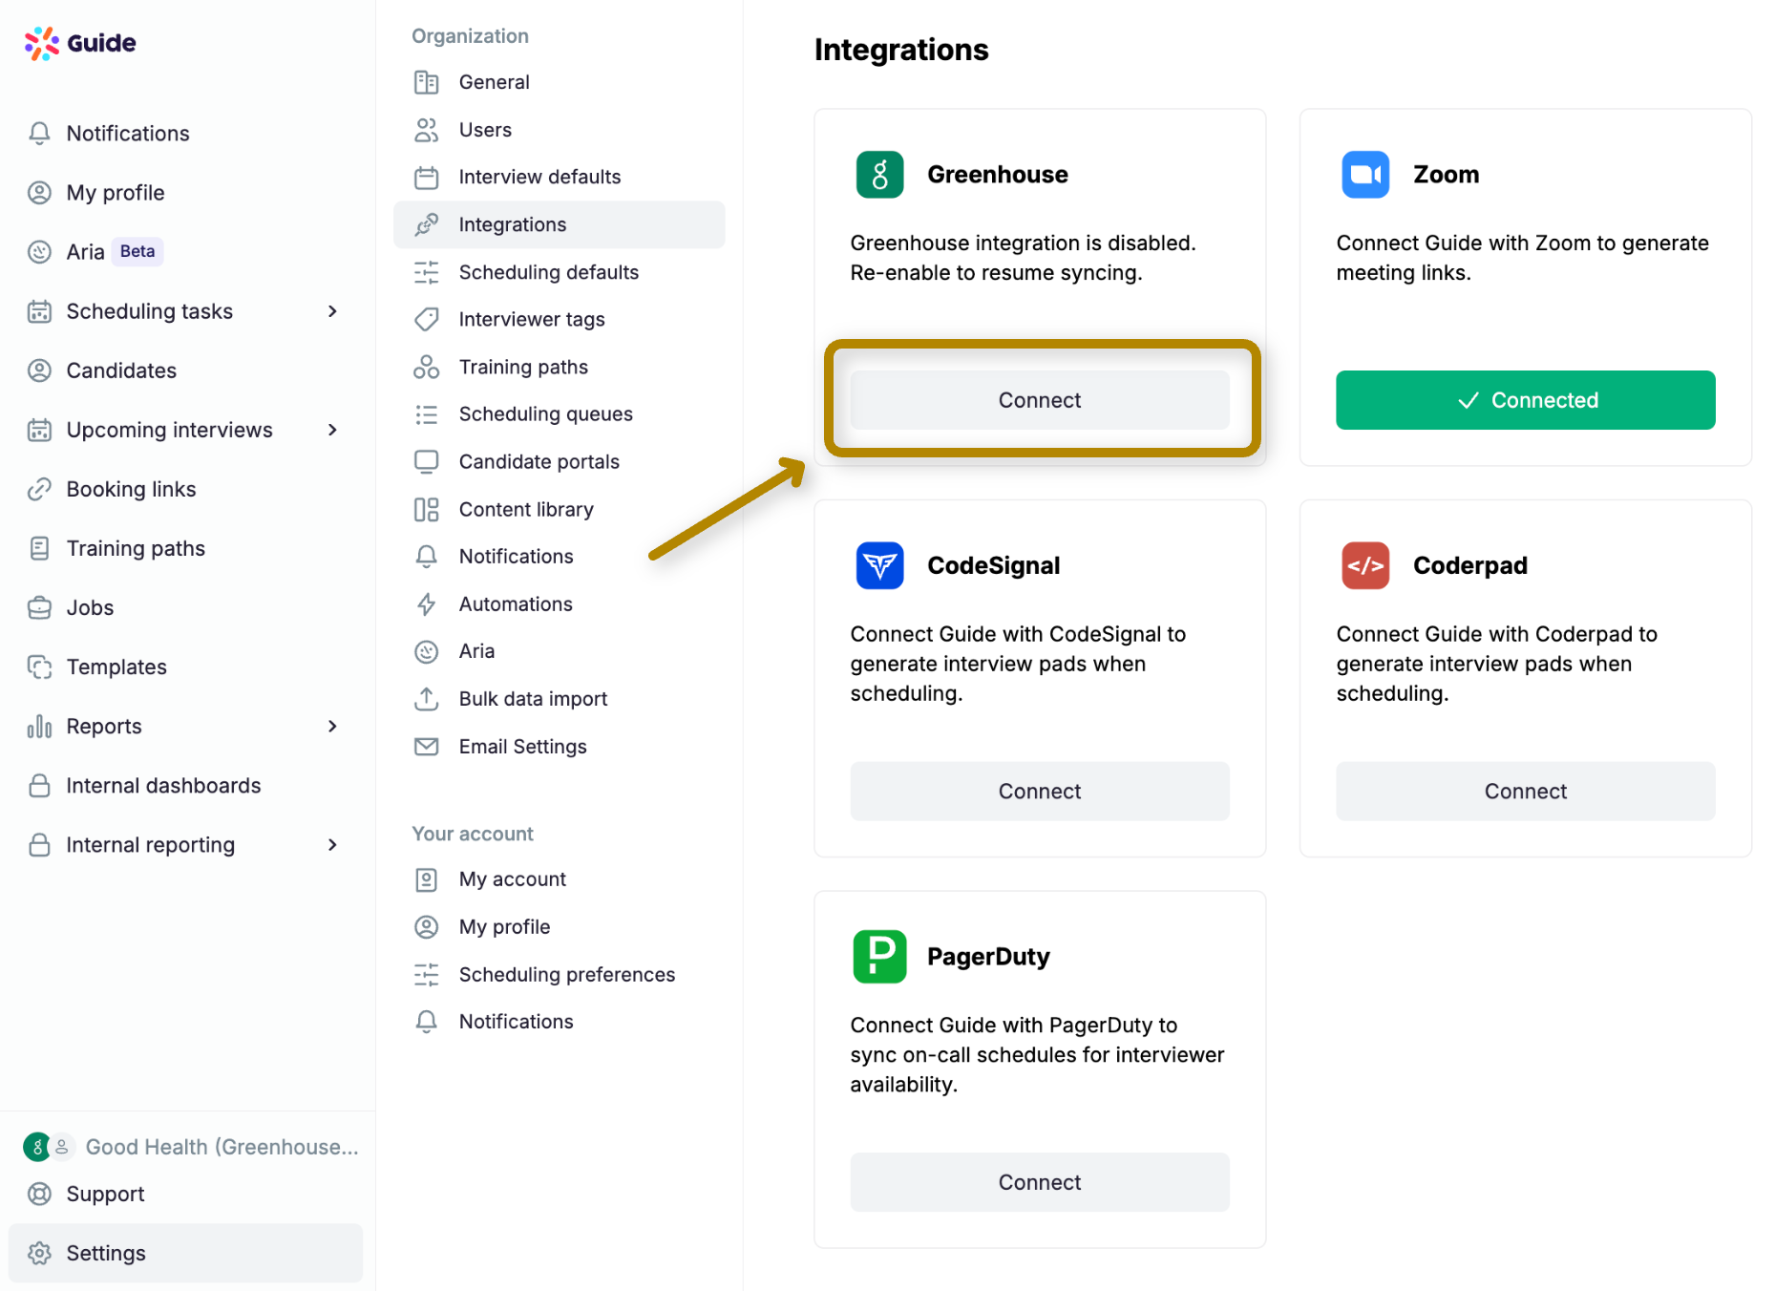
Task: Click the Email Settings envelope icon
Action: coord(426,747)
